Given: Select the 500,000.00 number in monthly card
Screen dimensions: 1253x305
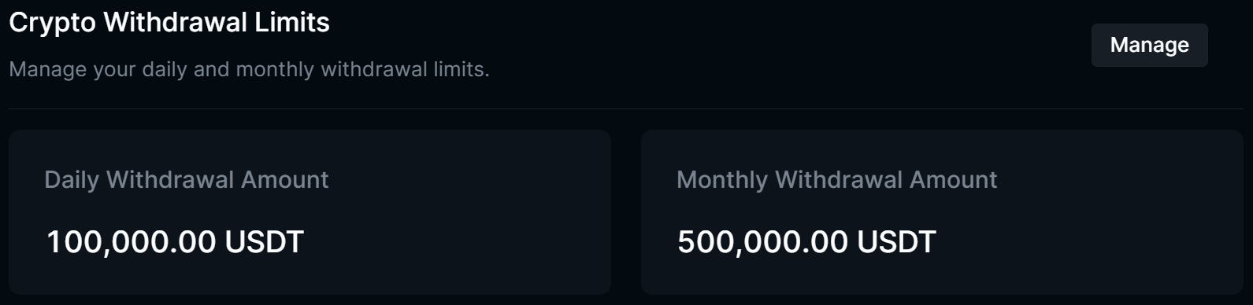Looking at the screenshot, I should (762, 241).
